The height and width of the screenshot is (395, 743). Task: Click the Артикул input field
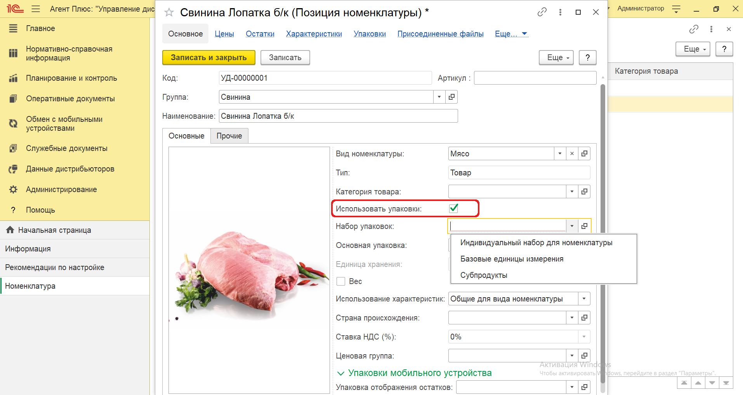(x=535, y=78)
